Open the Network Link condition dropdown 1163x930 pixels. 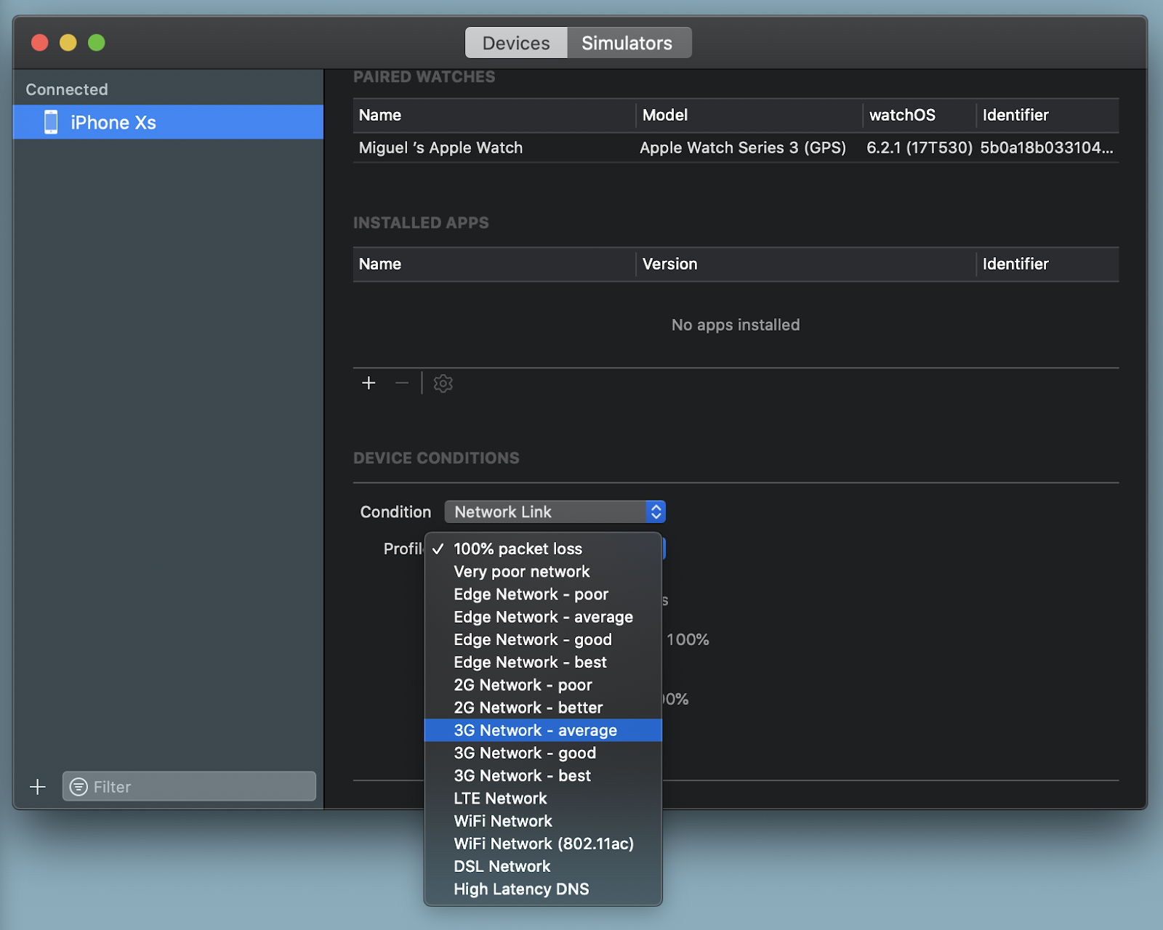pyautogui.click(x=554, y=511)
